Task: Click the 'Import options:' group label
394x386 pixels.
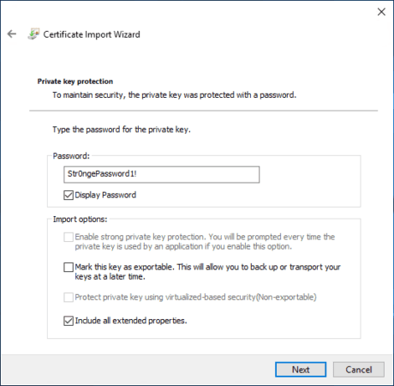Action: 80,220
